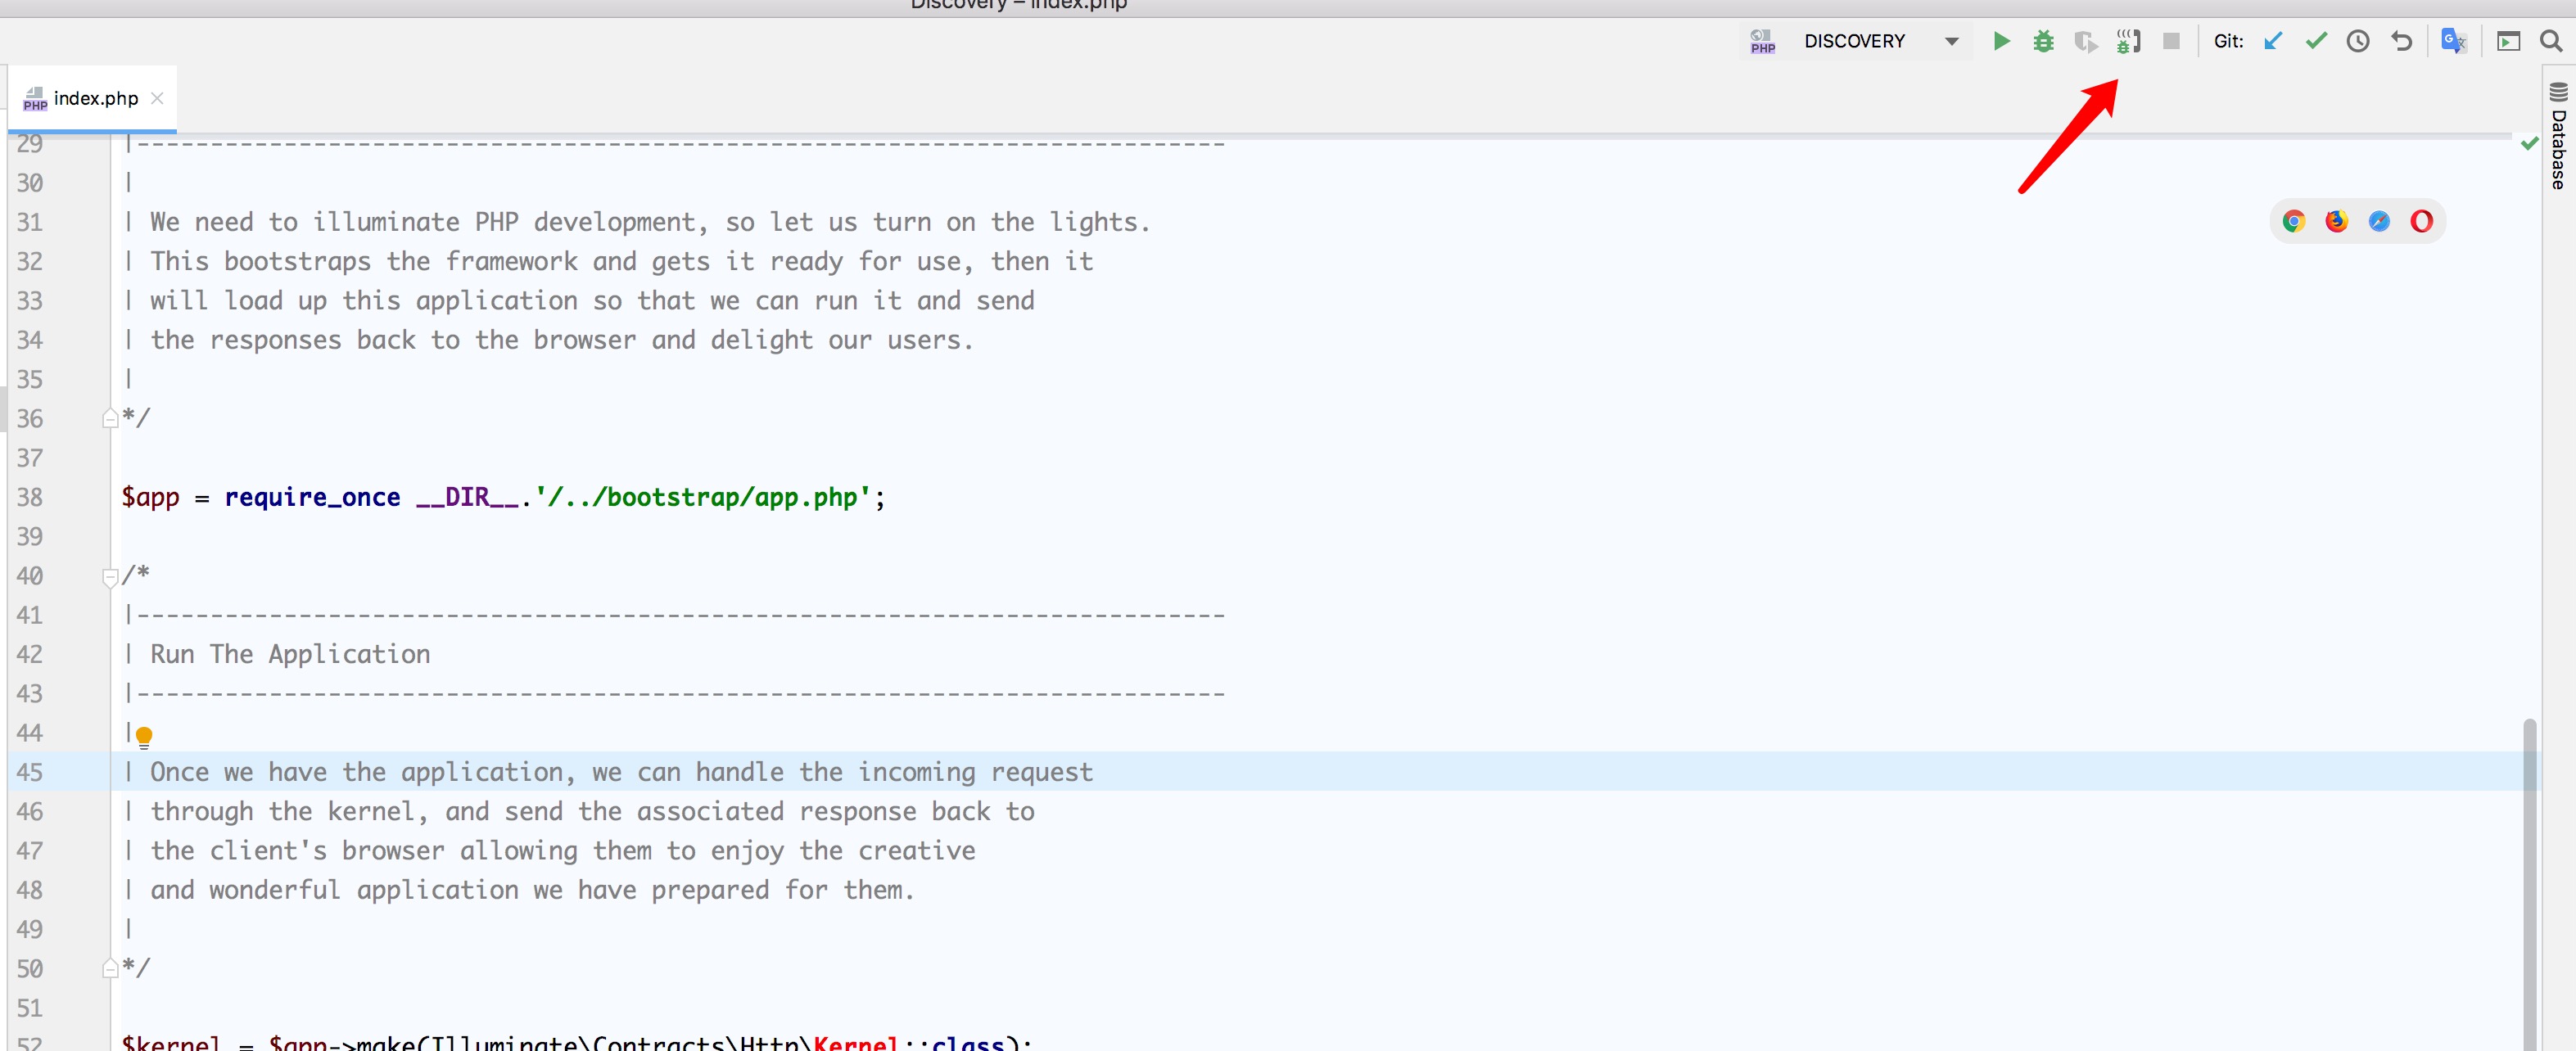Collapse comment block at line 40
Screen dimensions: 2576x1051
[x=110, y=577]
